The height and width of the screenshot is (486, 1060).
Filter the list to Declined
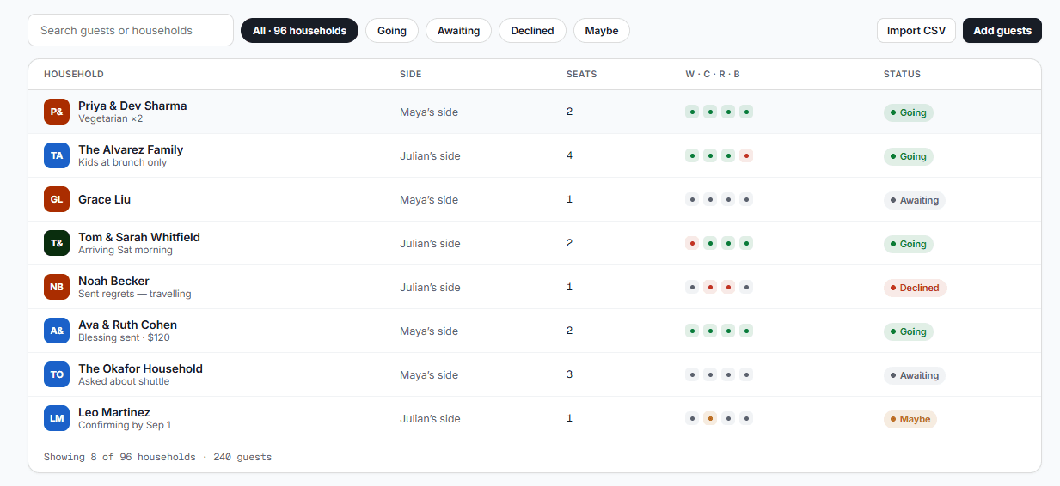[532, 30]
